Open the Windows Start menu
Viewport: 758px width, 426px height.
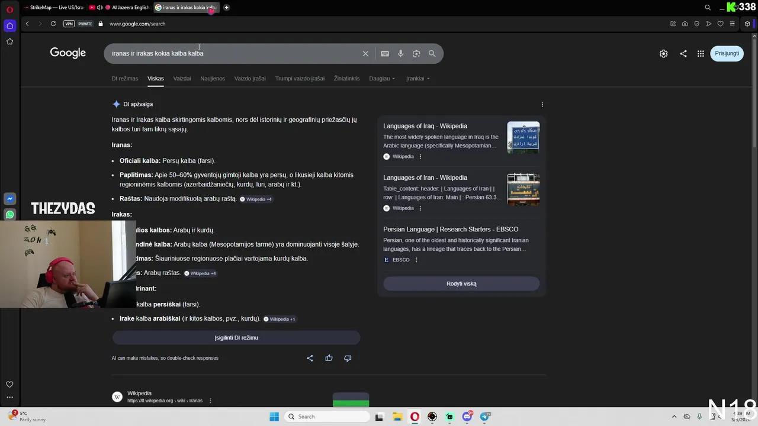274,417
